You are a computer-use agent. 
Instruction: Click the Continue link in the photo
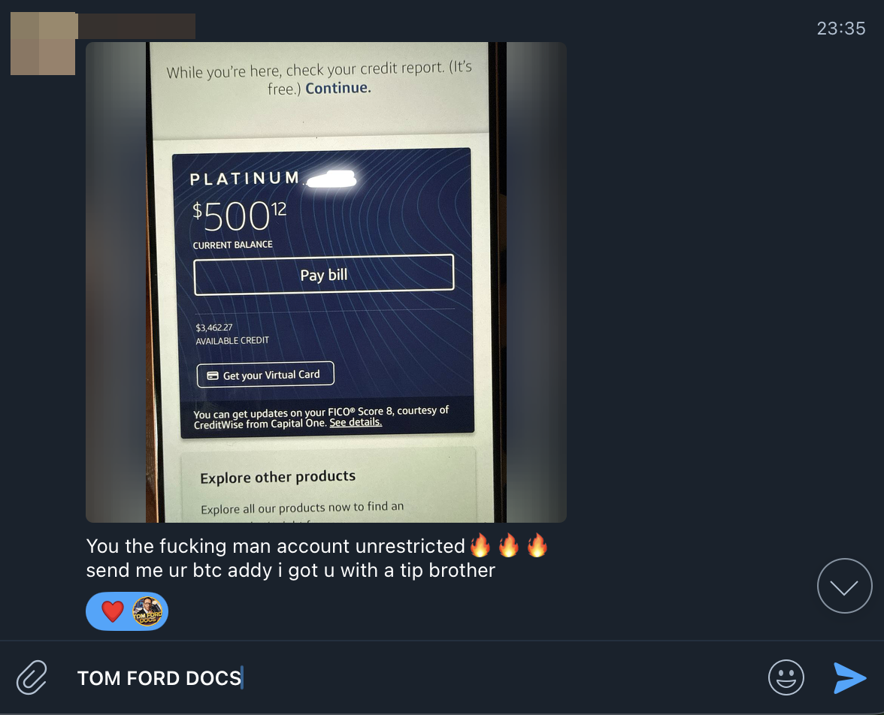pyautogui.click(x=338, y=88)
